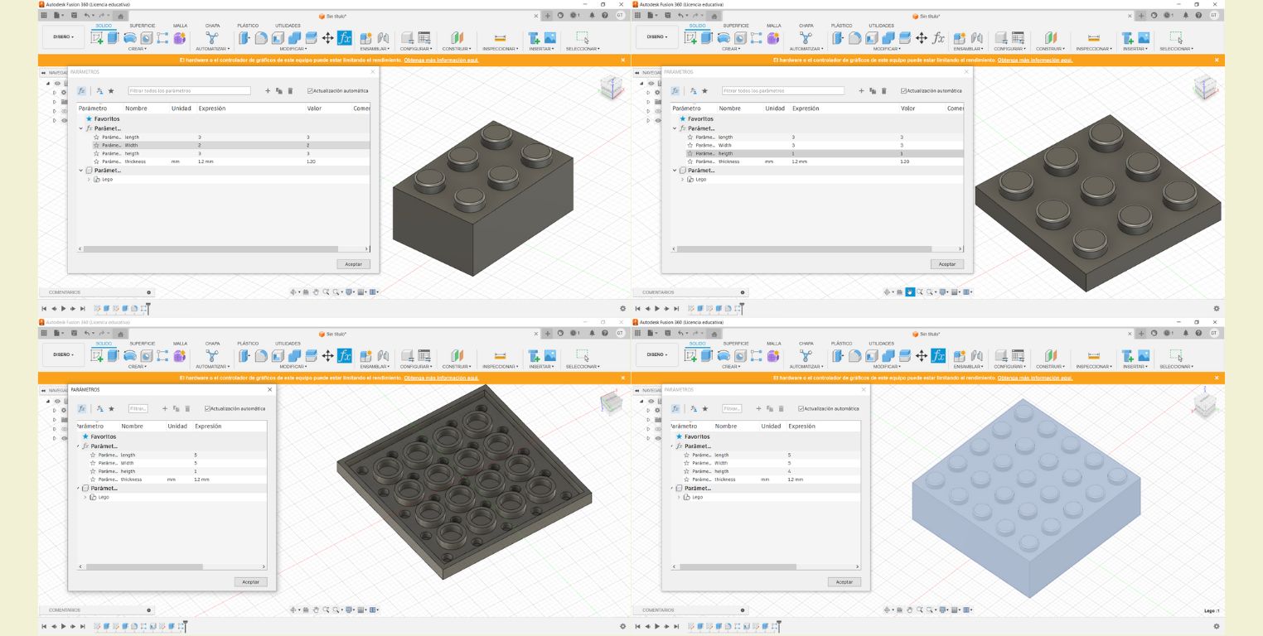Toggle Actualización automática checkbox in bottom-right dialog
Image resolution: width=1263 pixels, height=636 pixels.
click(x=801, y=408)
